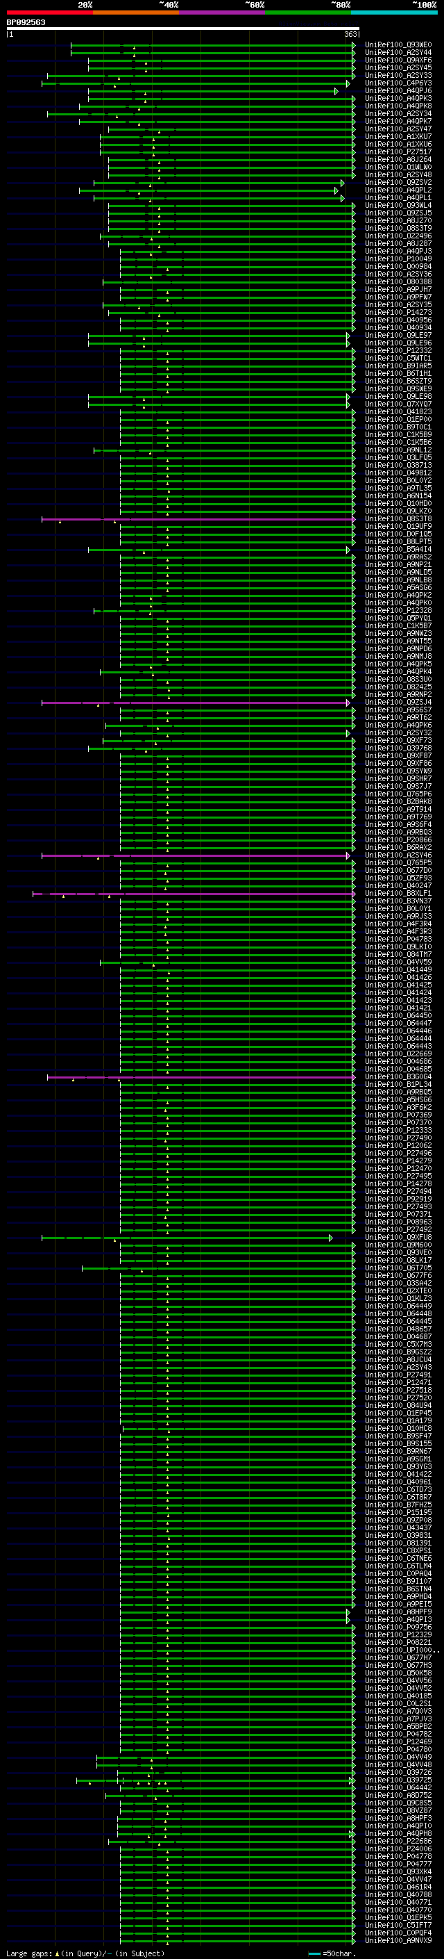Open hit UniRef100_Q93WE0

click(x=398, y=45)
